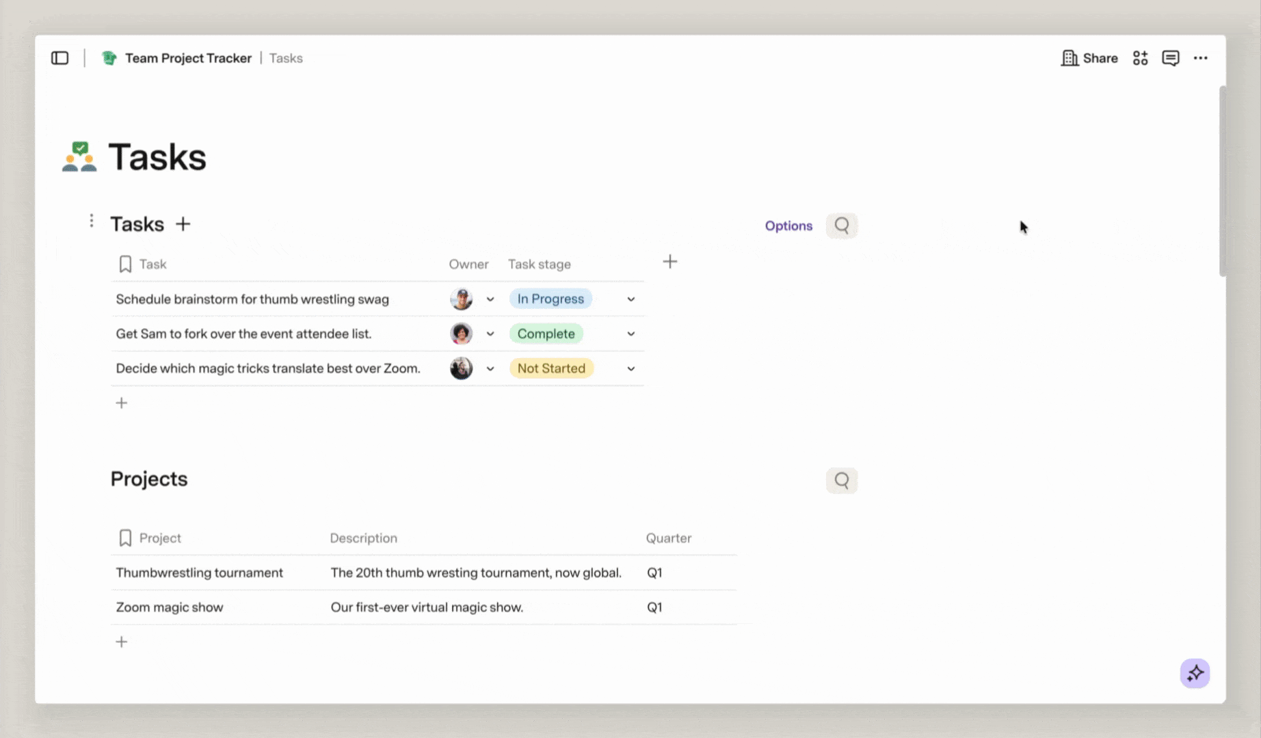
Task: Click the Task stage column header
Action: point(540,264)
